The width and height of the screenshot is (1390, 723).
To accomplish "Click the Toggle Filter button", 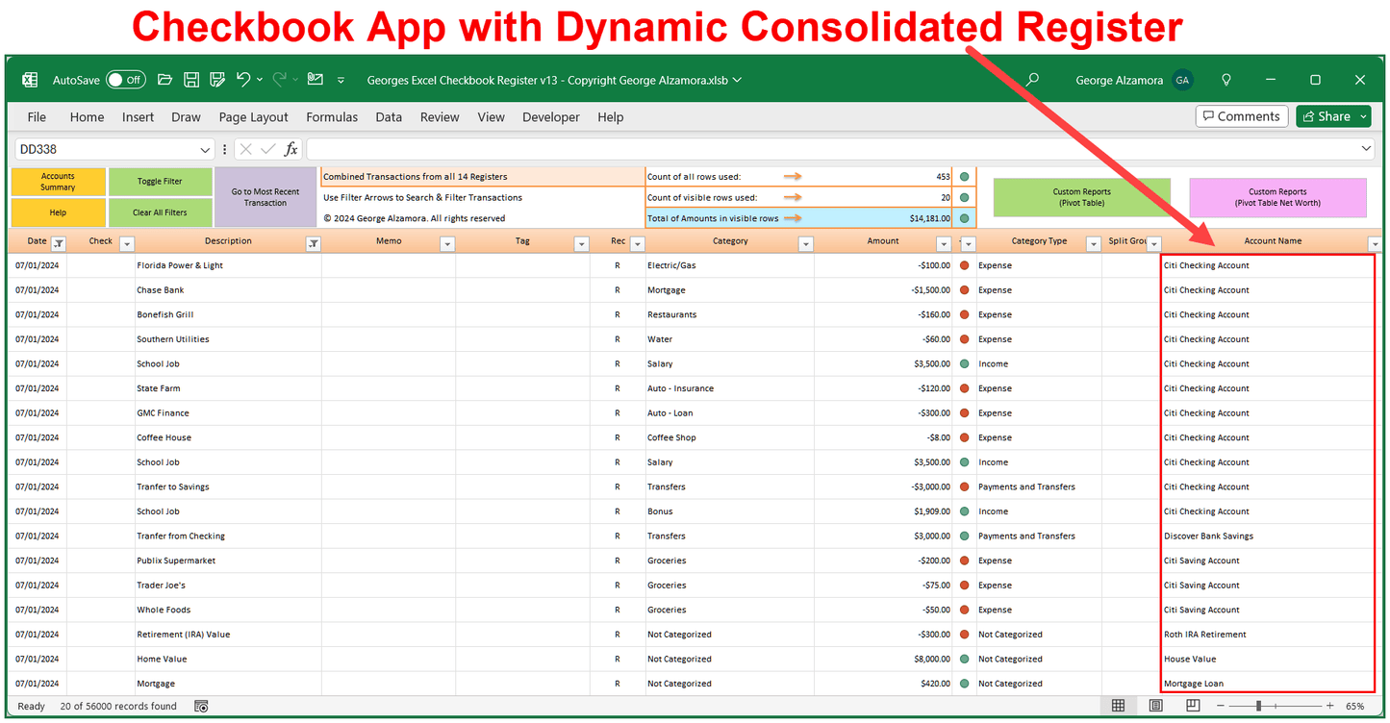I will tap(160, 182).
